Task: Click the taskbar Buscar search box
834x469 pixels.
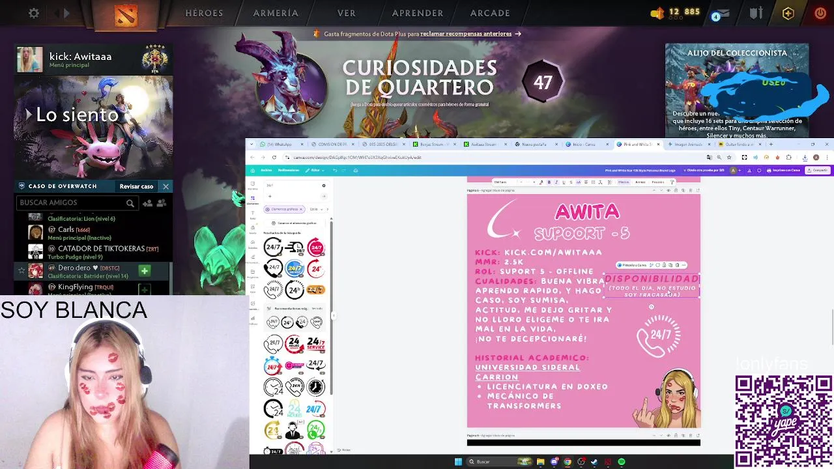Action: 498,462
